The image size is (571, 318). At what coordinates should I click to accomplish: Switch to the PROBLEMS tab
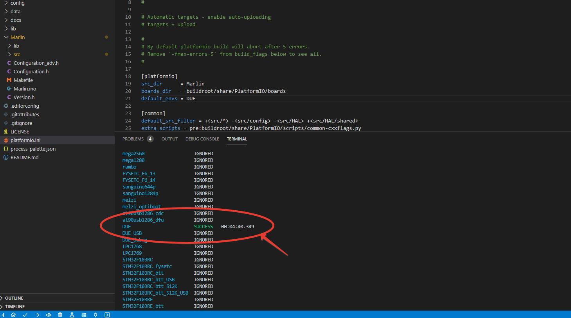point(133,139)
